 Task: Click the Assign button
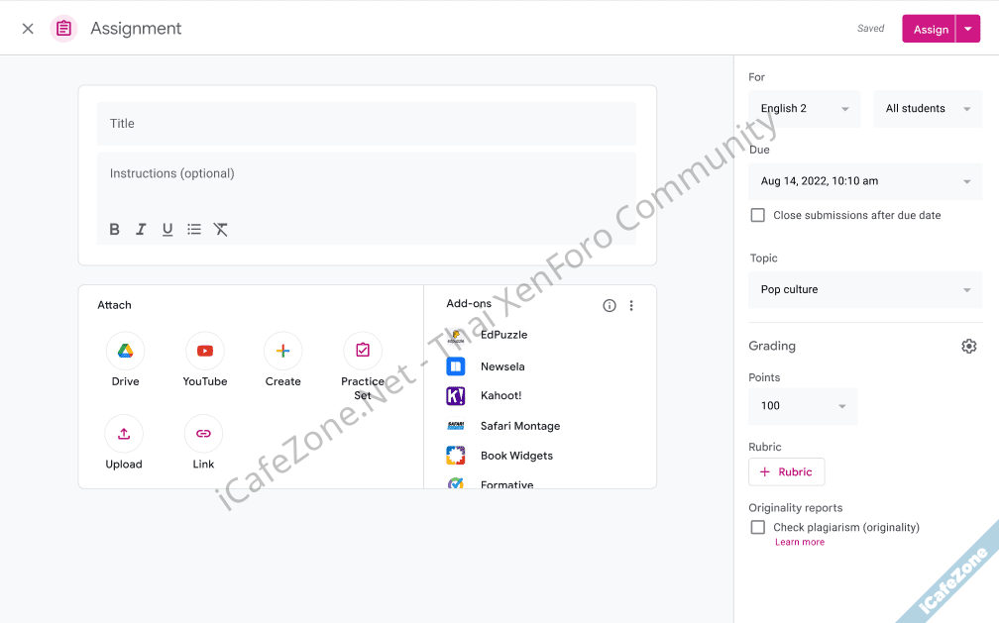coord(930,30)
